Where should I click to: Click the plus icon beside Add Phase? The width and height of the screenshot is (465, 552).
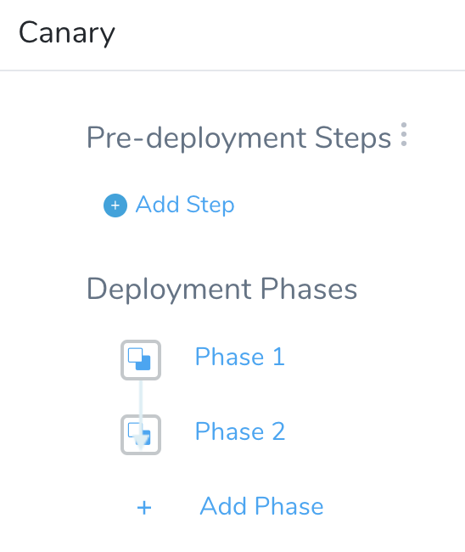[x=144, y=508]
